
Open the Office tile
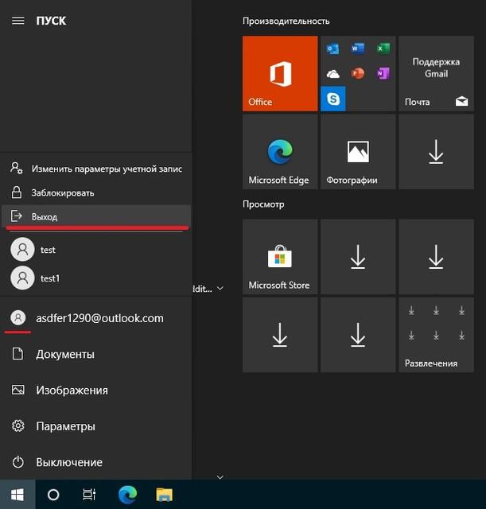[280, 73]
